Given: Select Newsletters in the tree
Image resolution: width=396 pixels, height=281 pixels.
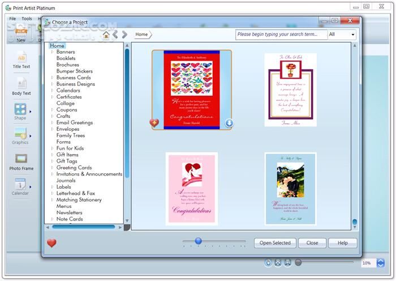Looking at the screenshot, I should point(69,212).
